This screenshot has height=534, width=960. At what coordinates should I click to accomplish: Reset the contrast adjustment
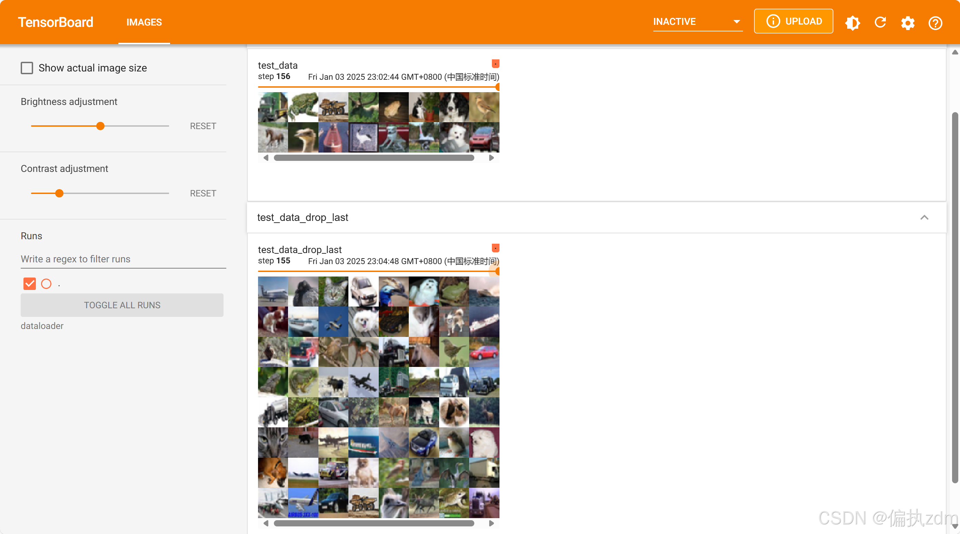pos(203,193)
